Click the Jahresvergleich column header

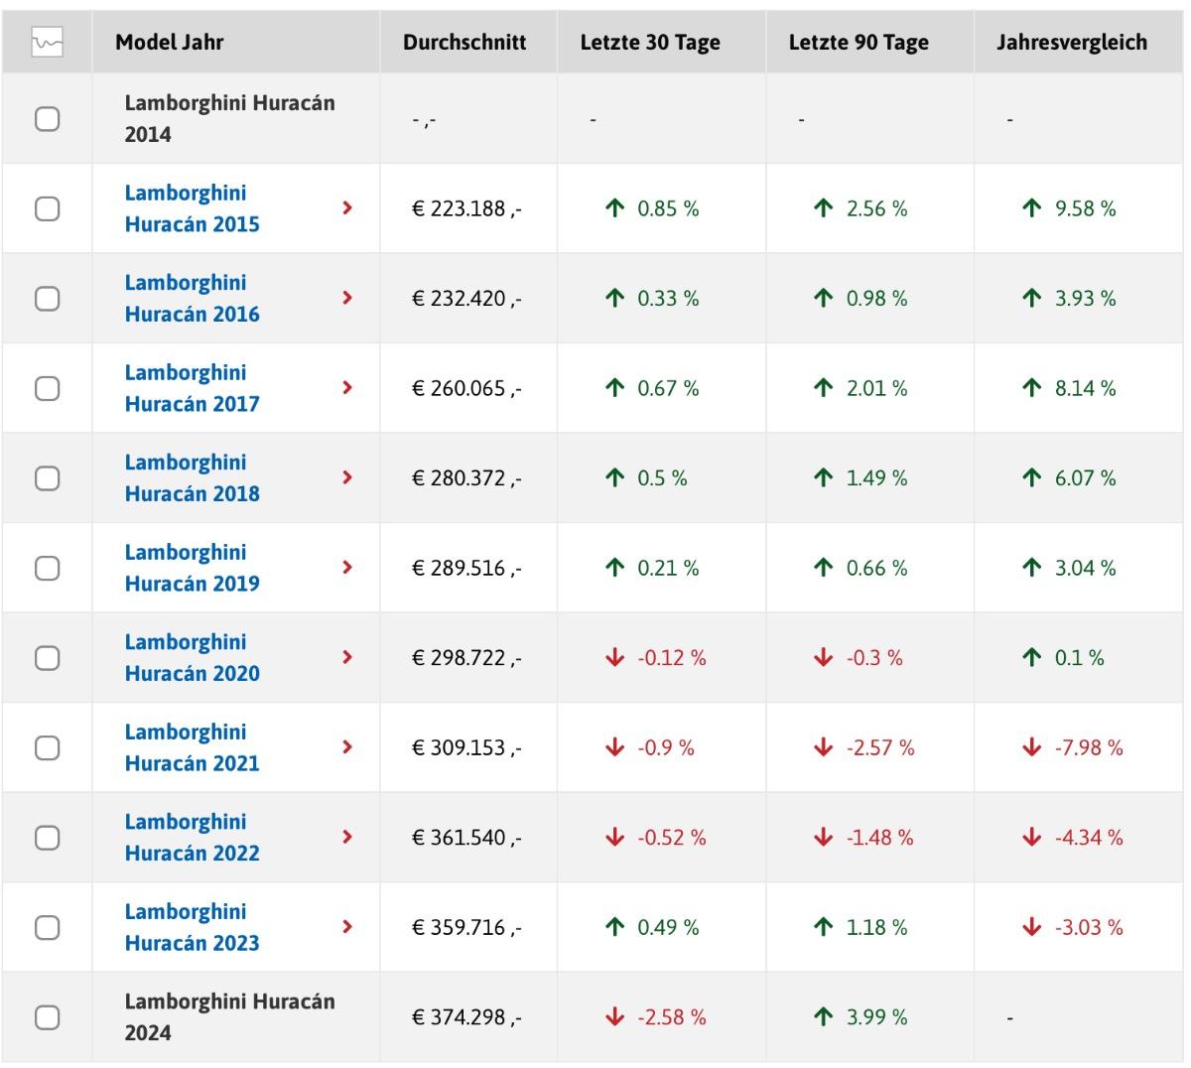pyautogui.click(x=1072, y=43)
